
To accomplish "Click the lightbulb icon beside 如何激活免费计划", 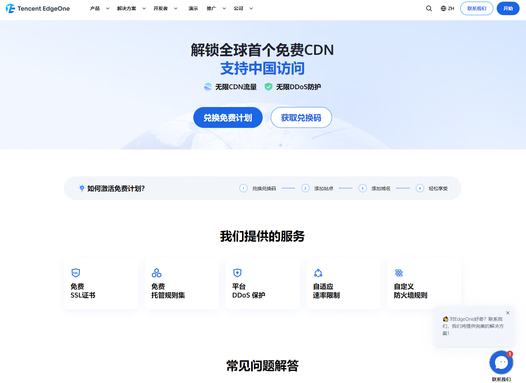I will (82, 188).
